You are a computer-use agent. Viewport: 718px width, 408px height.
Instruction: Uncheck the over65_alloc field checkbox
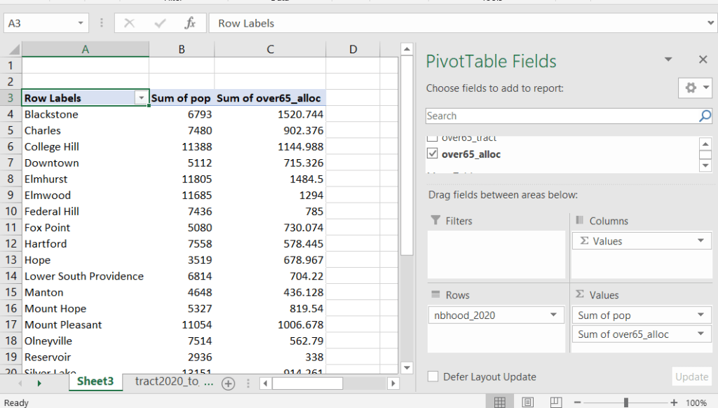(x=433, y=154)
